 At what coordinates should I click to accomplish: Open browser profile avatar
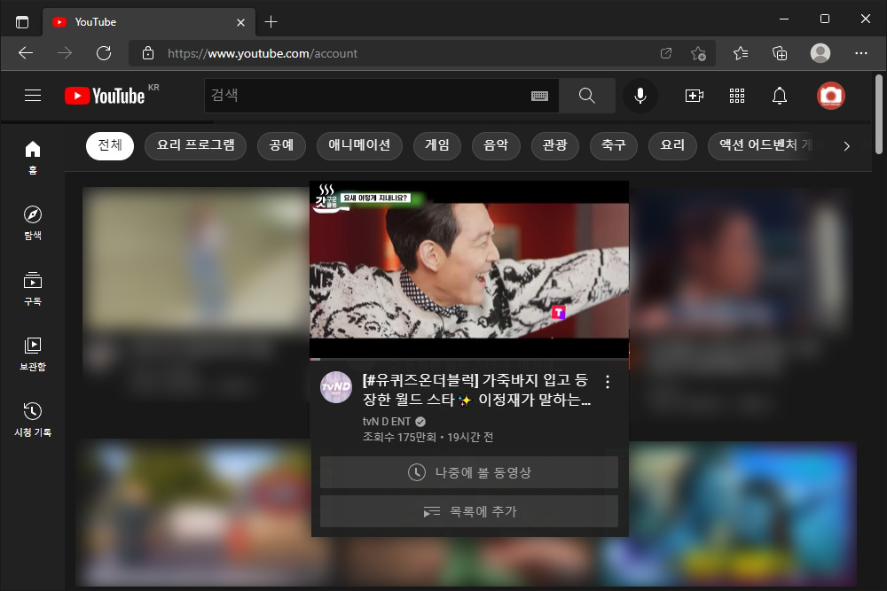tap(820, 53)
